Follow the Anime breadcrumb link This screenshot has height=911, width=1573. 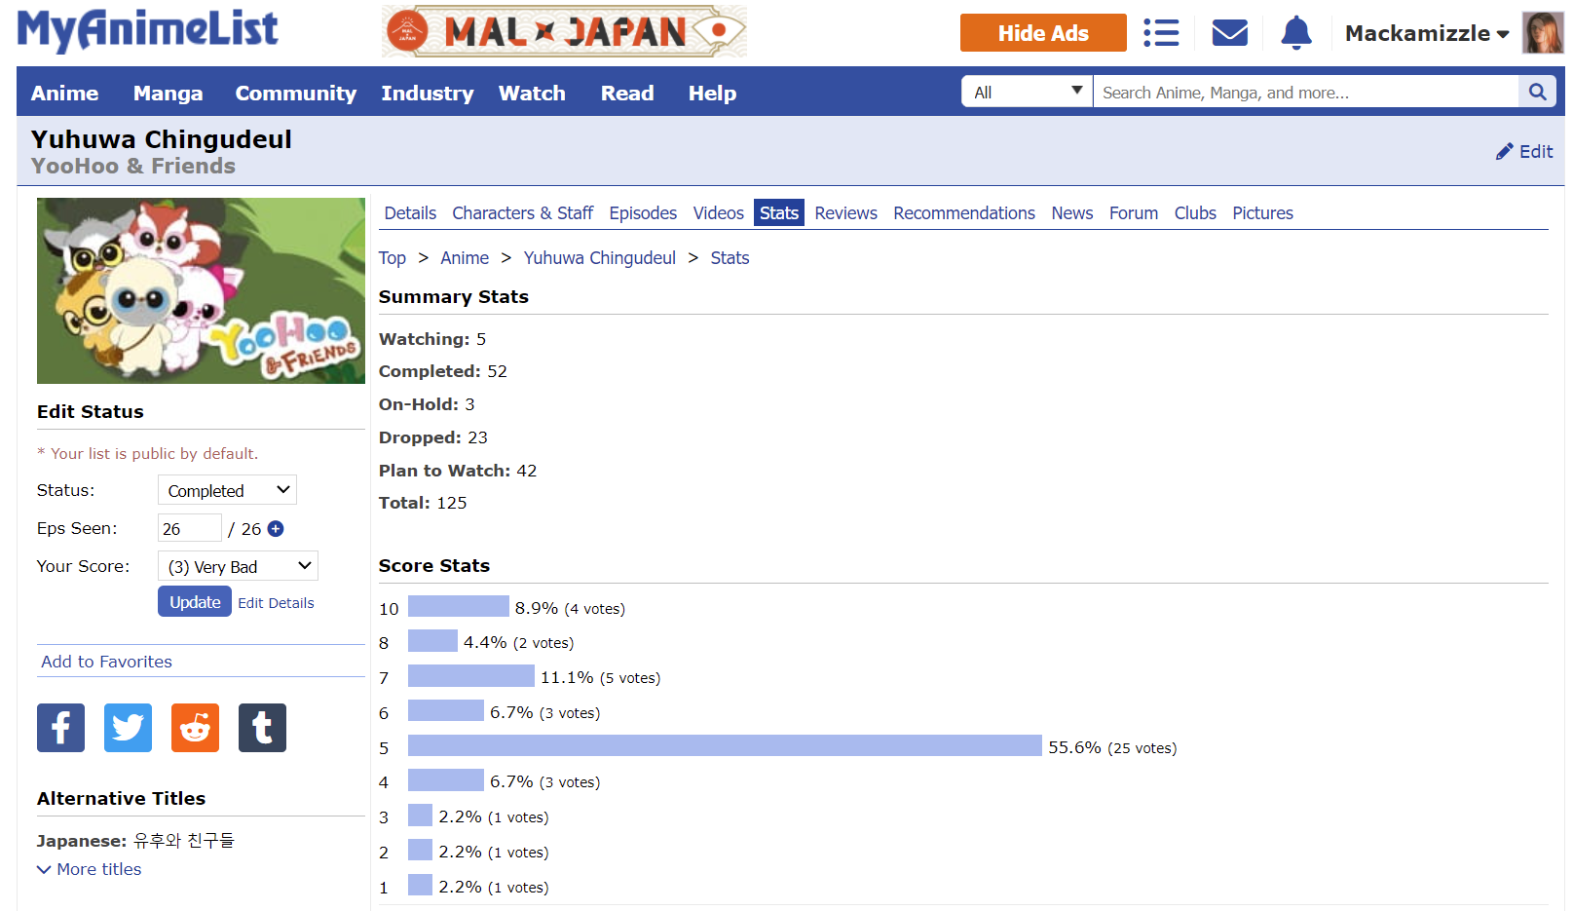click(x=465, y=258)
